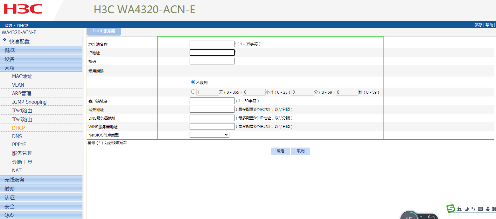Focus the 地址池名称 input field

(x=212, y=44)
